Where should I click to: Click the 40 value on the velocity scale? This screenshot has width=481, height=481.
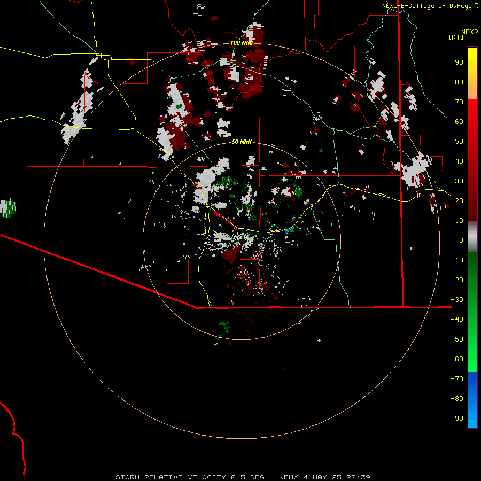coord(459,161)
